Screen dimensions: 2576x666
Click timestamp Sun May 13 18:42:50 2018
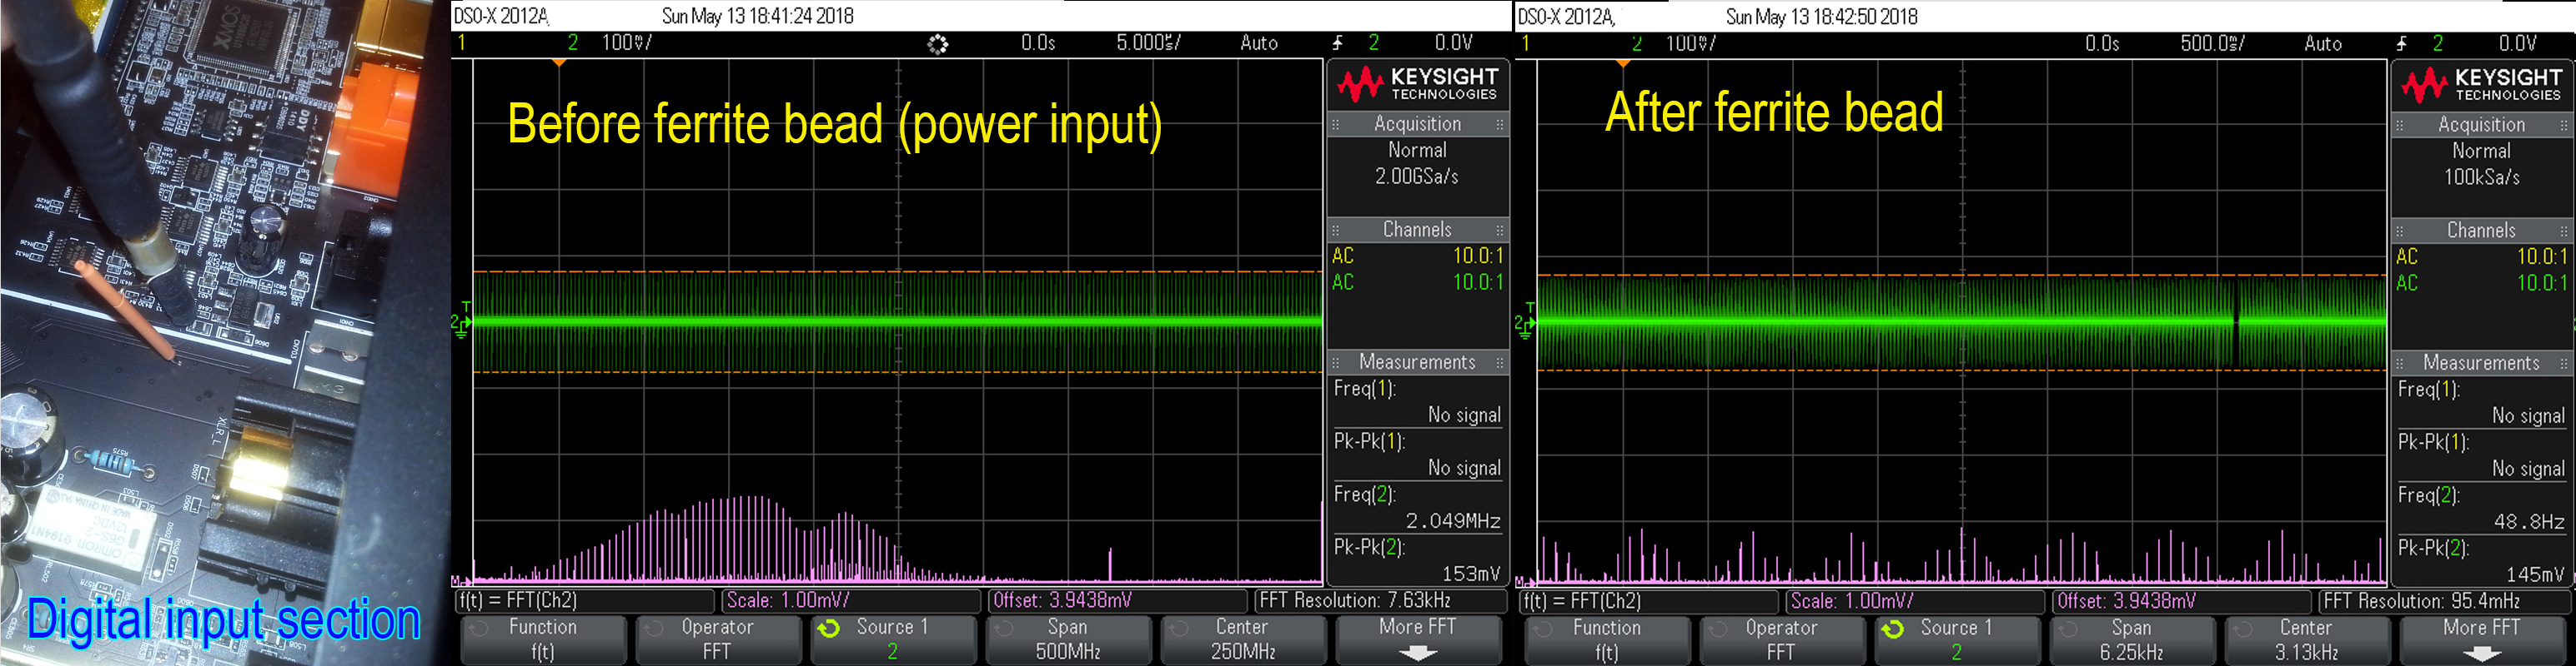(x=1822, y=17)
